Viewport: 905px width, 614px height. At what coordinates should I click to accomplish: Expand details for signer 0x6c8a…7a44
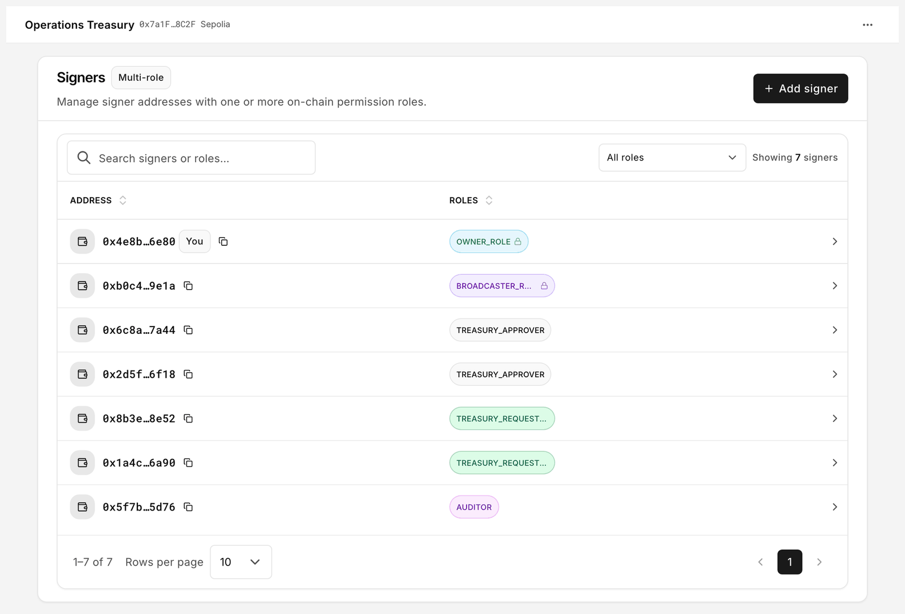pyautogui.click(x=835, y=330)
